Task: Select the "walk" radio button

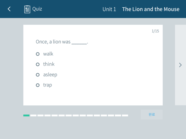Action: [x=38, y=54]
